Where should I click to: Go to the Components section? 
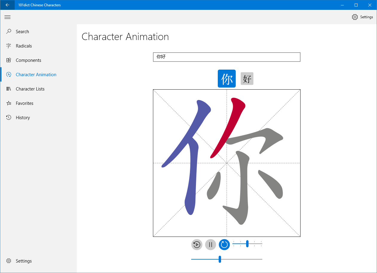(28, 60)
